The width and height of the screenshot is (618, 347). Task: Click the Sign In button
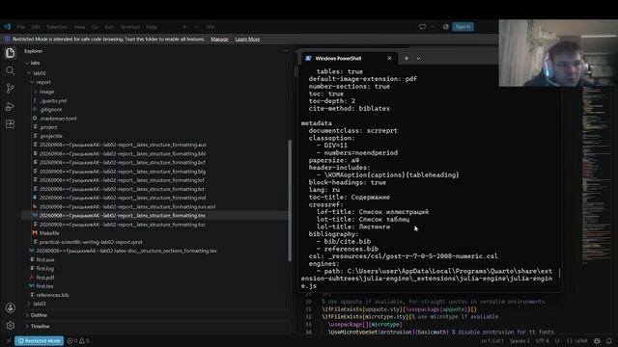[463, 27]
